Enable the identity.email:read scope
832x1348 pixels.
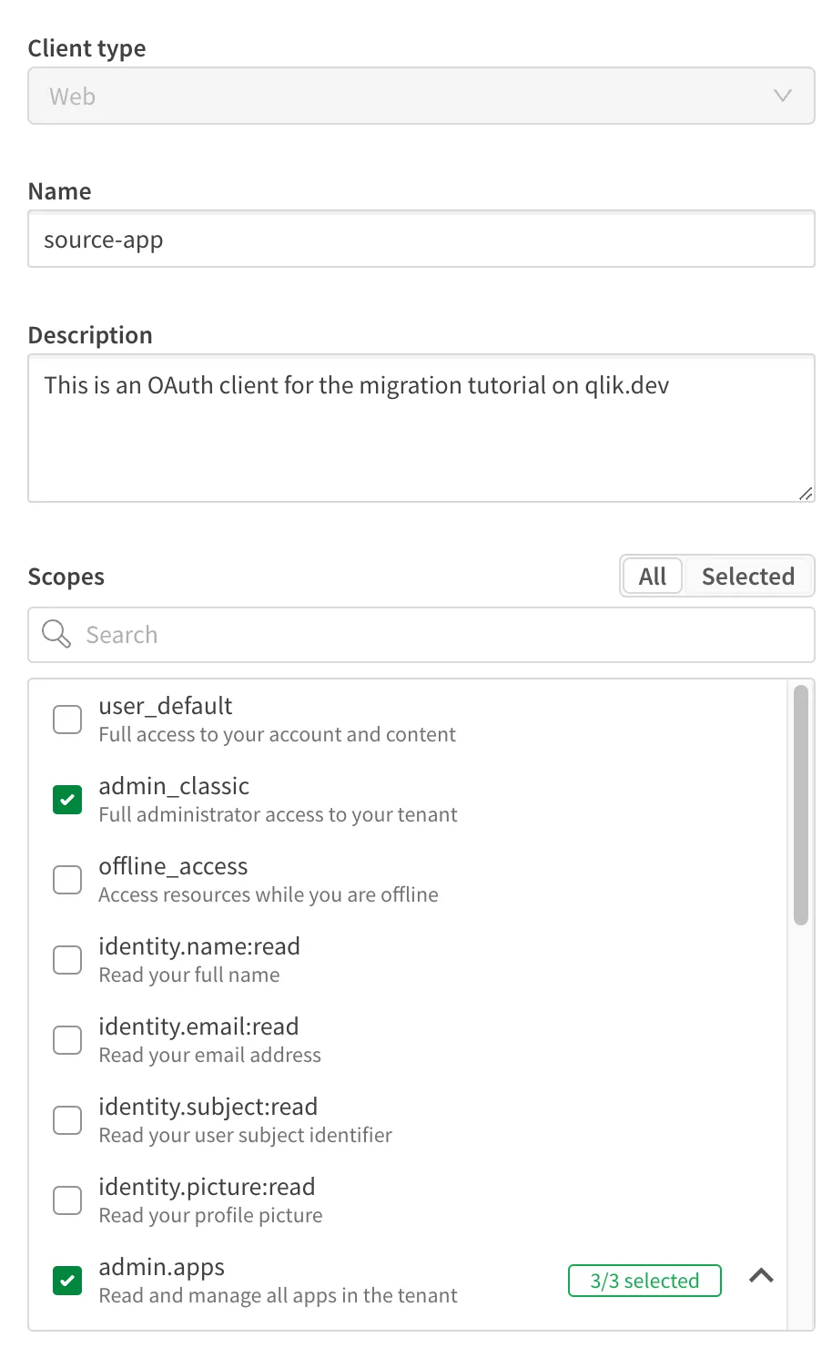66,1039
